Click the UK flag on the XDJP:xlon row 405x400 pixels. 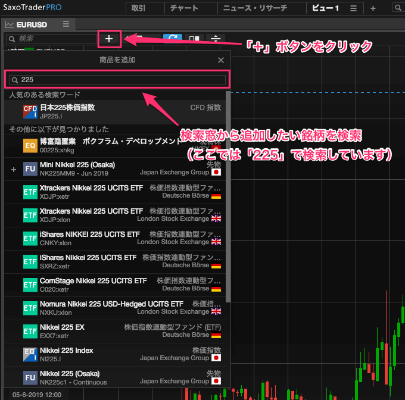point(216,219)
